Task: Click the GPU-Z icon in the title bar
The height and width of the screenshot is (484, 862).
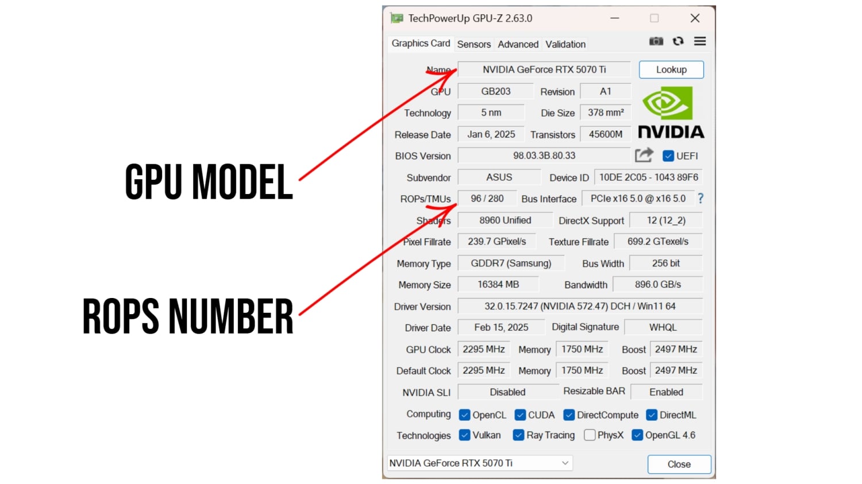Action: (x=397, y=18)
